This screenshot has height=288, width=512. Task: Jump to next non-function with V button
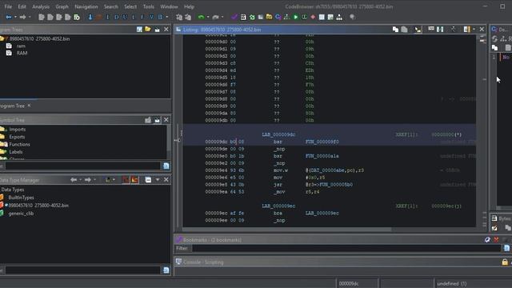pos(151,17)
